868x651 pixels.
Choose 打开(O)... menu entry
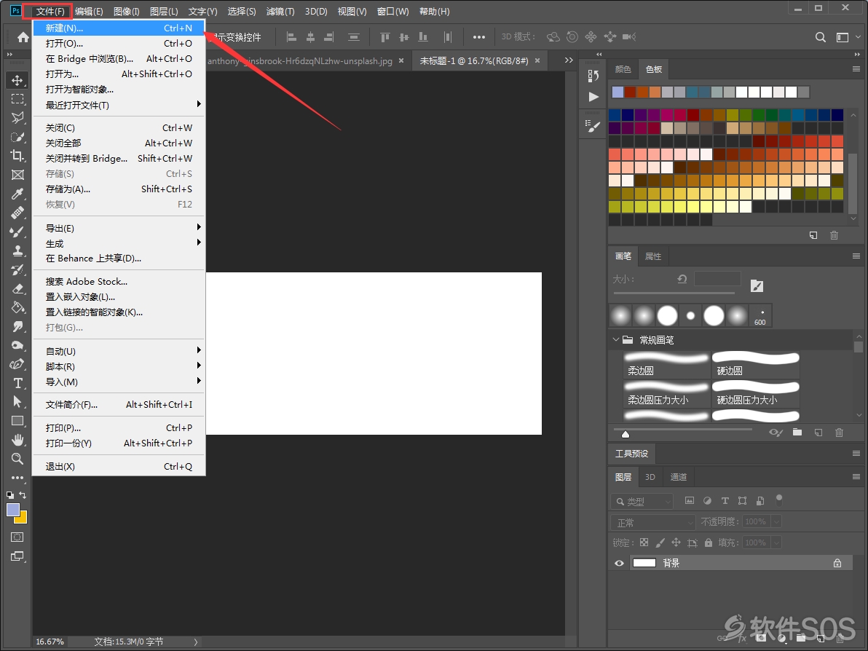[119, 43]
